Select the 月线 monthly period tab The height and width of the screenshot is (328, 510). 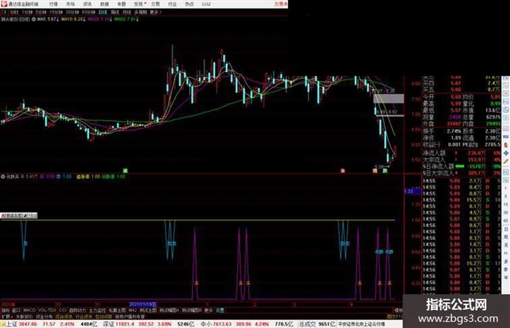126,12
